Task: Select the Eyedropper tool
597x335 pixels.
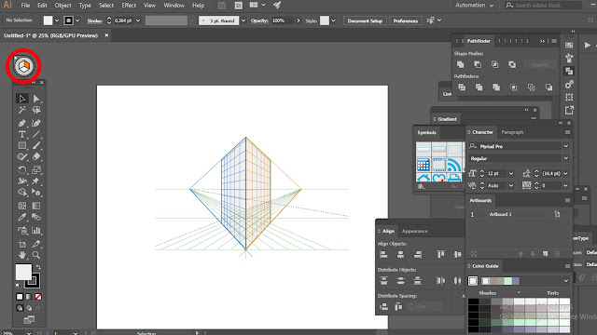Action: [22, 217]
